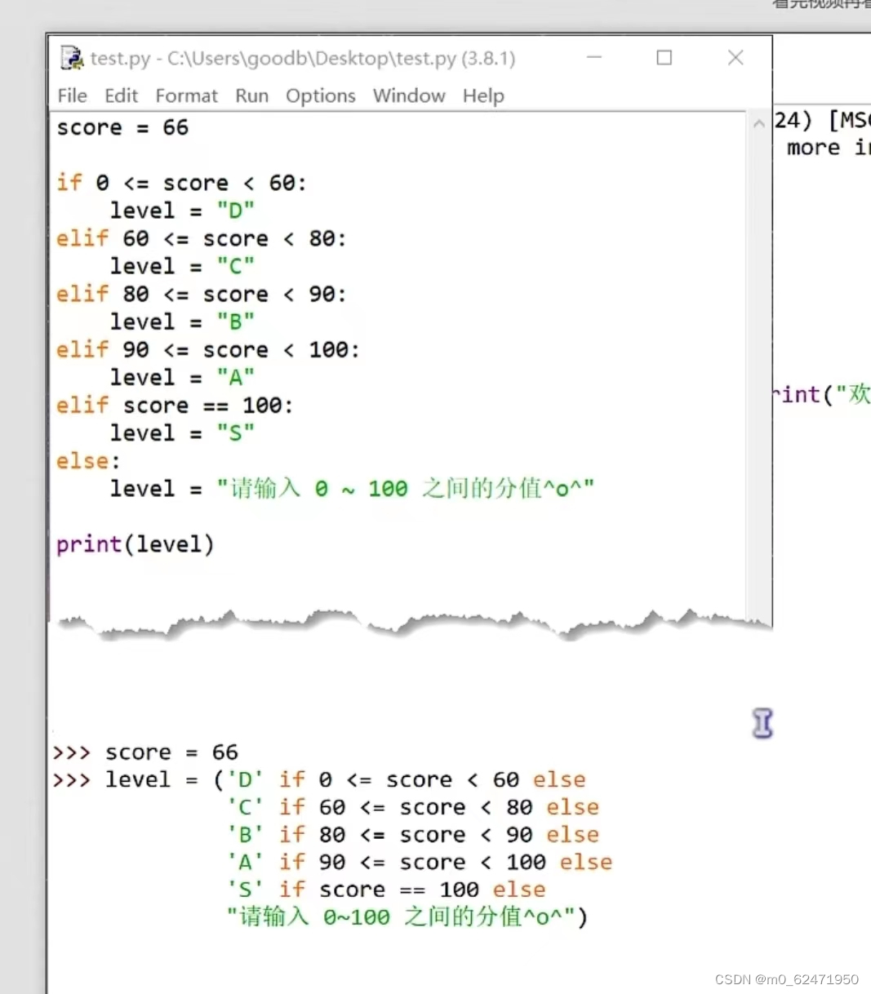Click the Chinese prompt string after else in editor
Viewport: 871px width, 994px height.
pos(405,488)
